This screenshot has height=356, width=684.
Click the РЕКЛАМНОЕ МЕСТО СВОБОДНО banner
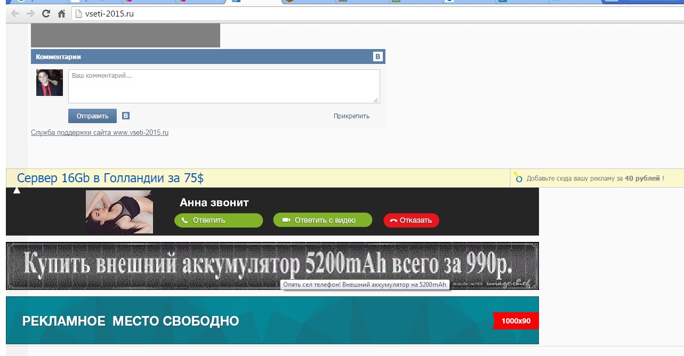click(272, 320)
